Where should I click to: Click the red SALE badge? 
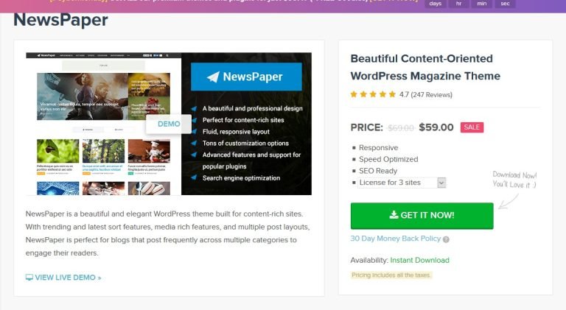point(472,127)
